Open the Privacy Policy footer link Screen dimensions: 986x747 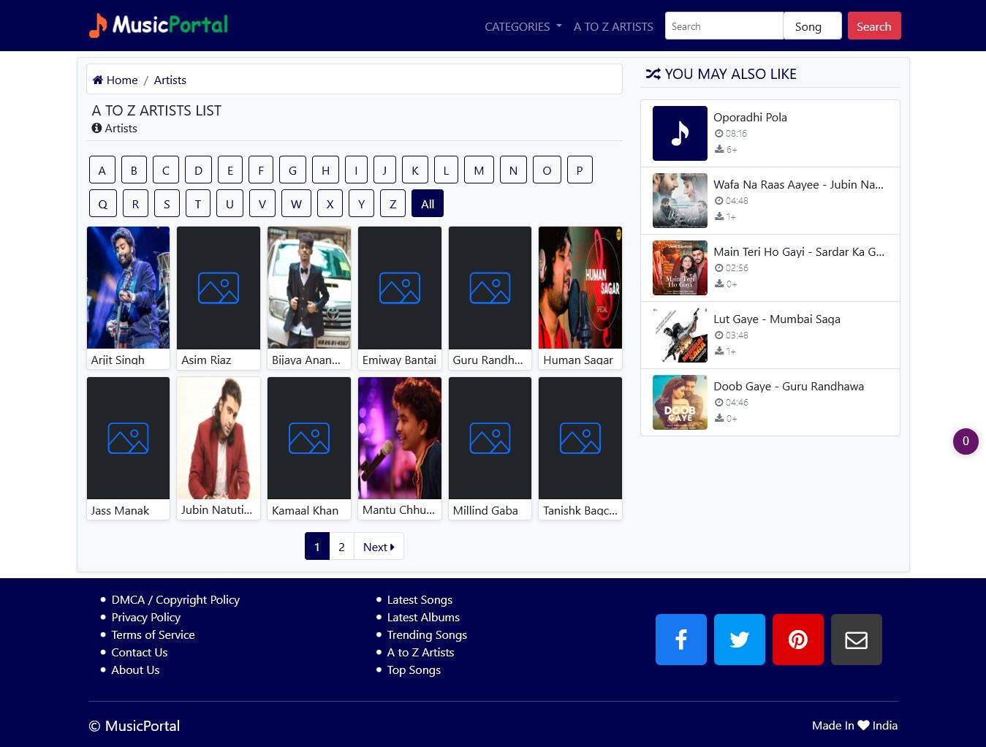145,617
